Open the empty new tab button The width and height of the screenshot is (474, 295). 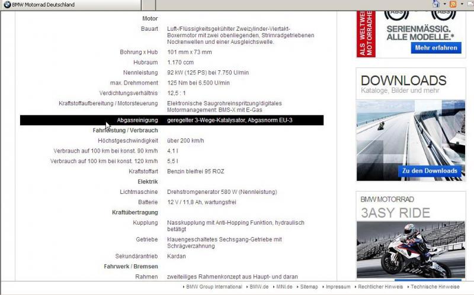point(149,5)
